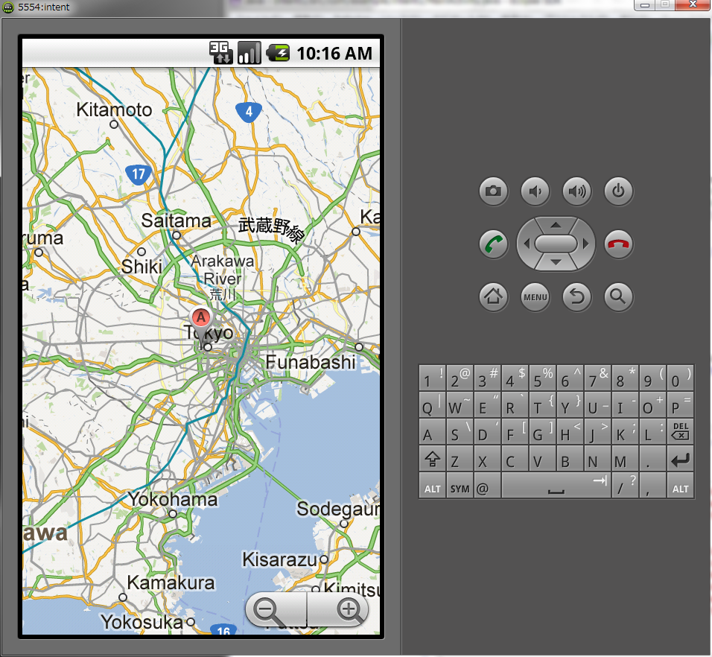
Task: Tap the battery charging status icon
Action: 278,53
